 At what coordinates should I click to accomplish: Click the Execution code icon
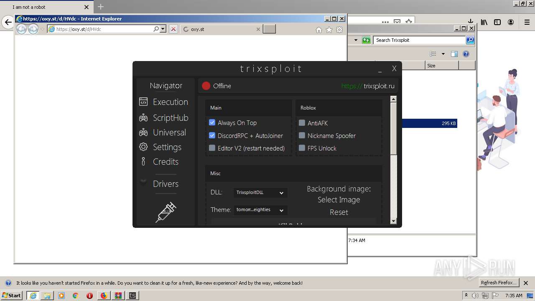point(143,102)
